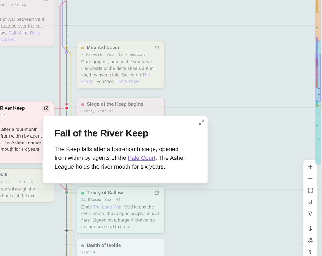Click the Mira Ashdown card title
The image size is (322, 256).
tap(103, 47)
